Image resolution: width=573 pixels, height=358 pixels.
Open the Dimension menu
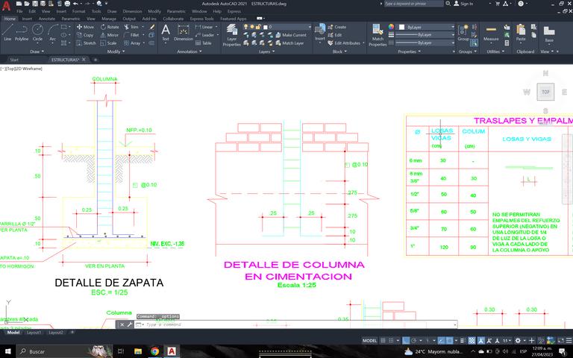coord(132,11)
